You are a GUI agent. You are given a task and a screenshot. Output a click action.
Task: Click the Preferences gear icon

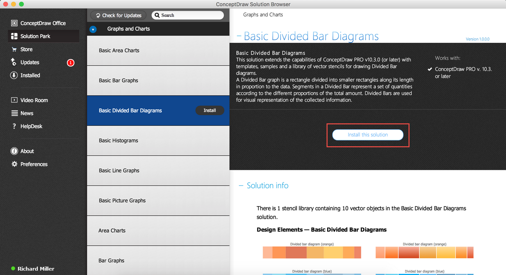15,164
